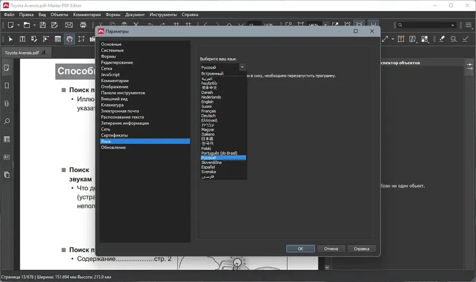The width and height of the screenshot is (476, 282).
Task: Expand the new document dropdown arrow
Action: click(18, 25)
